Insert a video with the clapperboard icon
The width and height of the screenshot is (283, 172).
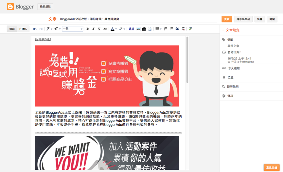point(144,29)
